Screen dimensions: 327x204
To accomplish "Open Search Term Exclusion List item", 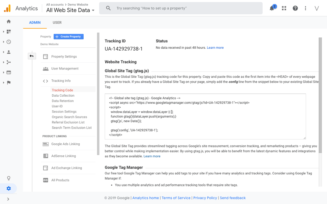I will [x=72, y=128].
